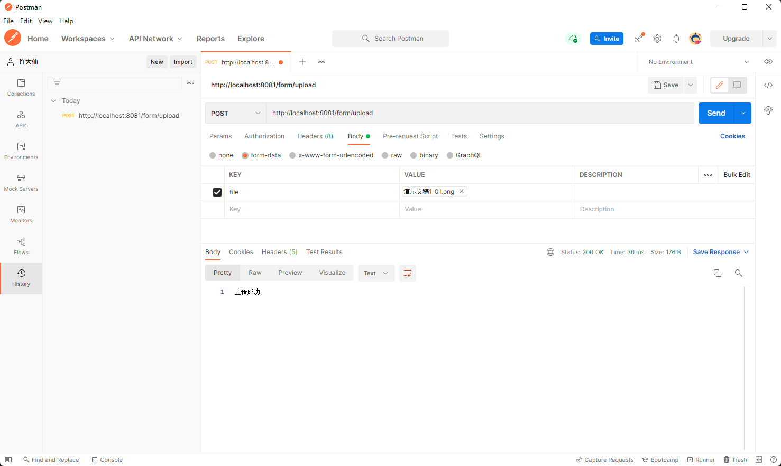Click the pencil edit mode icon
Image resolution: width=781 pixels, height=466 pixels.
pyautogui.click(x=720, y=85)
